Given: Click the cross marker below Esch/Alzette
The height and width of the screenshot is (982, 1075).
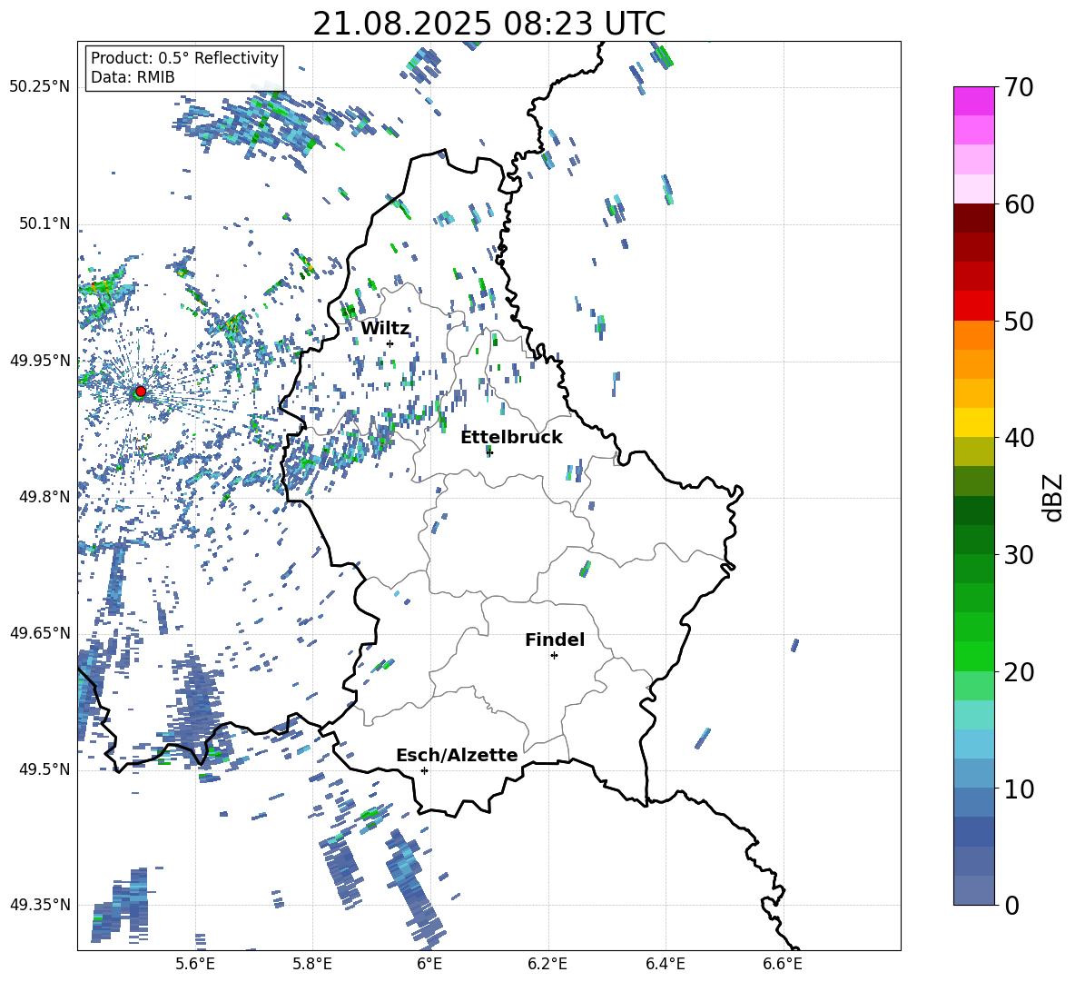Looking at the screenshot, I should click(x=424, y=770).
